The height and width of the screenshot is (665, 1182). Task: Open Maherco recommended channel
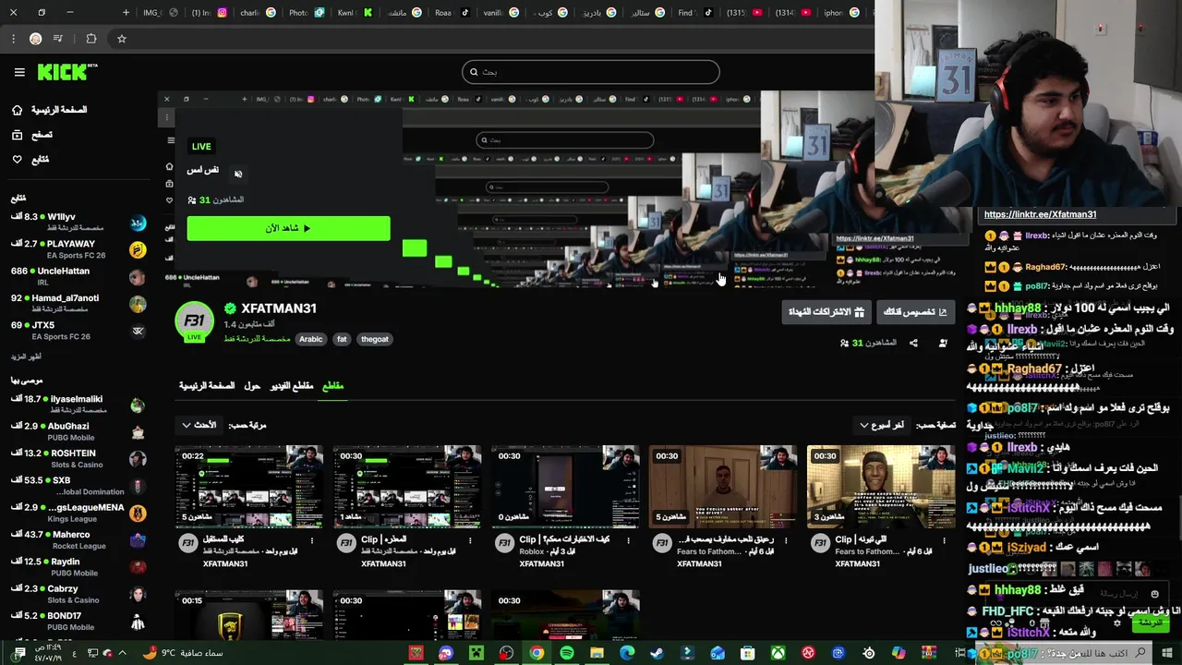[x=78, y=539]
